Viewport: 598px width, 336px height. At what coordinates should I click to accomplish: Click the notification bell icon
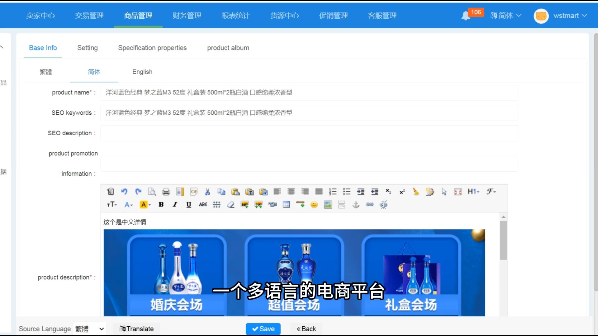point(466,16)
